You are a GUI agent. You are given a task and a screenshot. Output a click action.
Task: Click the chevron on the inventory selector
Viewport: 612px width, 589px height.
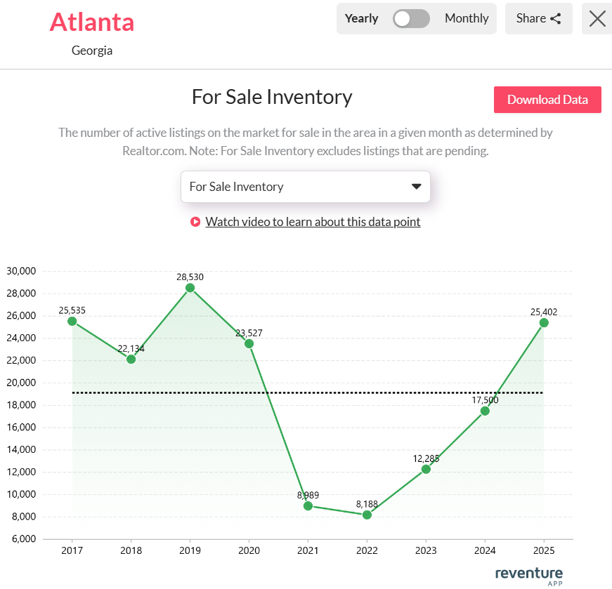coord(416,187)
